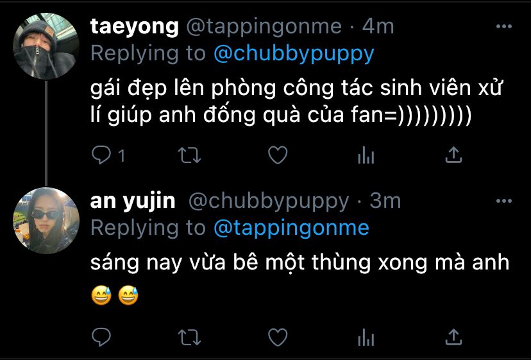Image resolution: width=531 pixels, height=360 pixels.
Task: Like an yujin's tweet
Action: click(x=278, y=337)
